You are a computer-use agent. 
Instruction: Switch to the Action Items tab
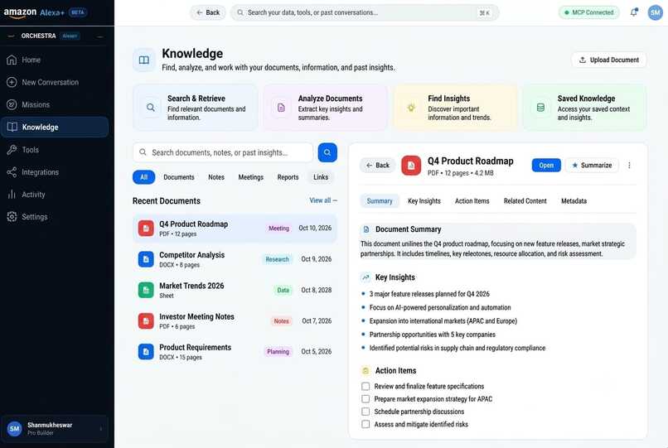click(472, 201)
